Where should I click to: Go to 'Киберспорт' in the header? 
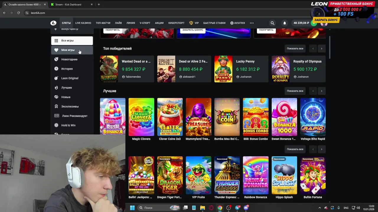click(176, 23)
